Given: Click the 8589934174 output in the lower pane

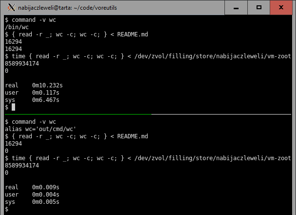Looking at the screenshot, I should tap(22, 165).
